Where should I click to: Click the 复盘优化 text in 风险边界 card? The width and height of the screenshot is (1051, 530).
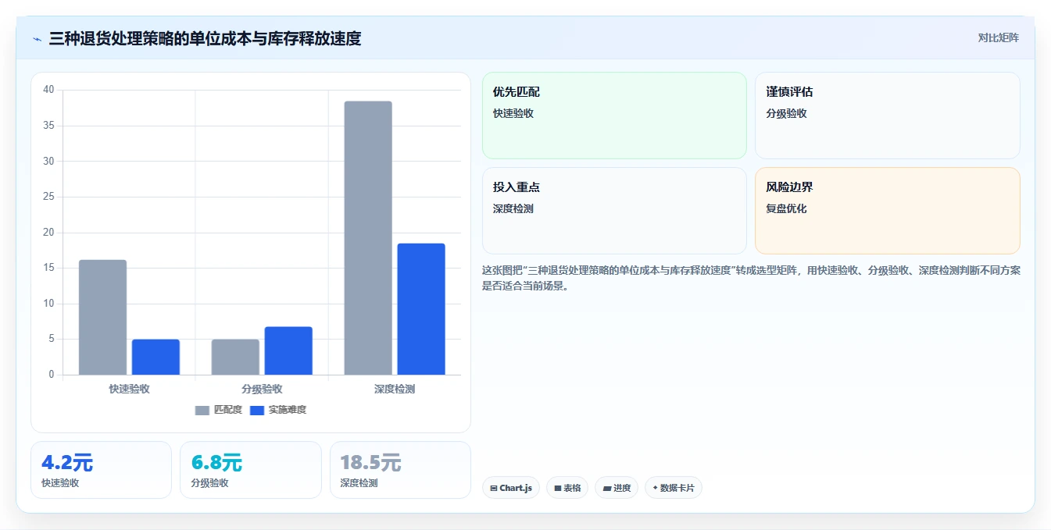click(x=786, y=209)
